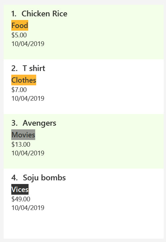
Task: Click the gray Movies category tag
Action: coord(23,135)
